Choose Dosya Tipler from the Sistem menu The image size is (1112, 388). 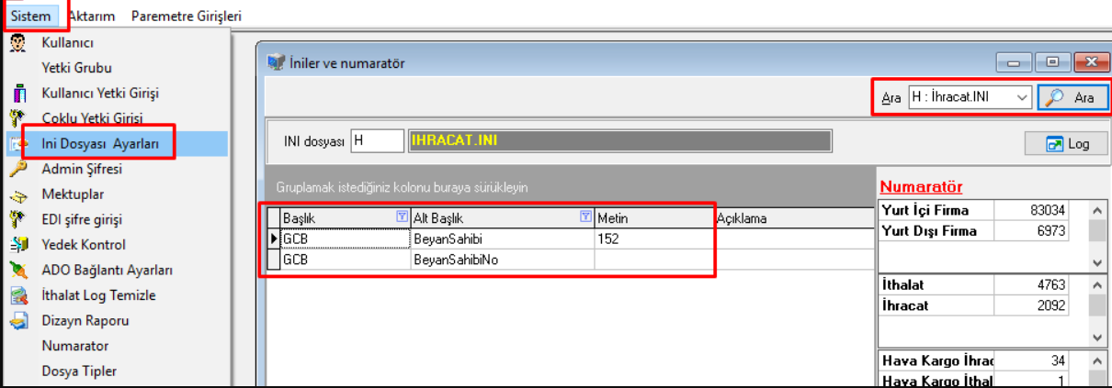coord(79,371)
